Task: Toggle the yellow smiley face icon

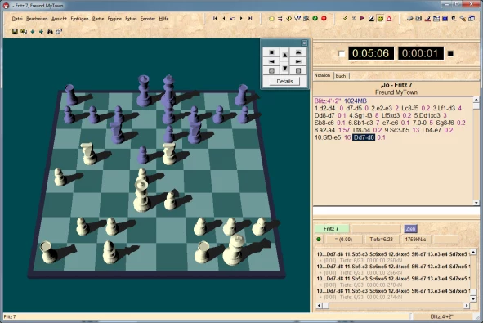Action: tap(380, 19)
